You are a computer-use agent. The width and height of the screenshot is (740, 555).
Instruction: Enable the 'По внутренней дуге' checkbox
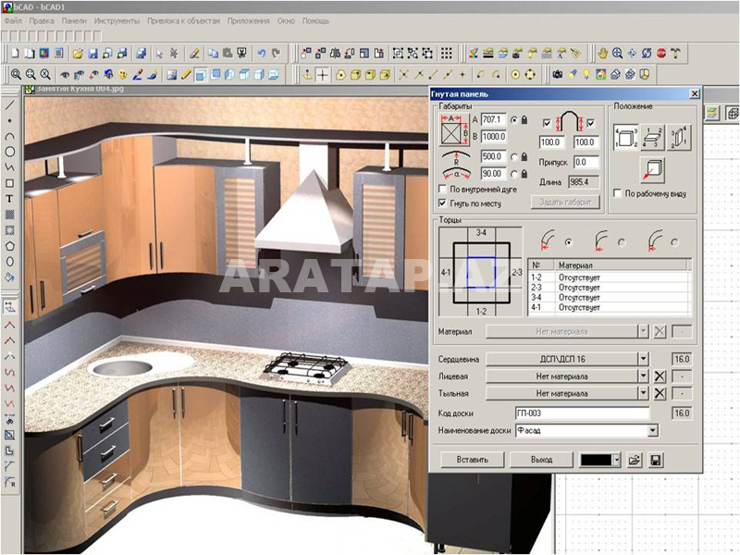click(x=442, y=190)
